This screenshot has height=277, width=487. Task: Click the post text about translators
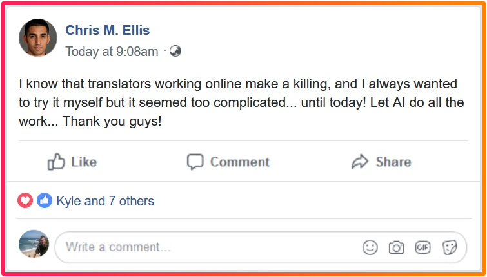(x=241, y=102)
